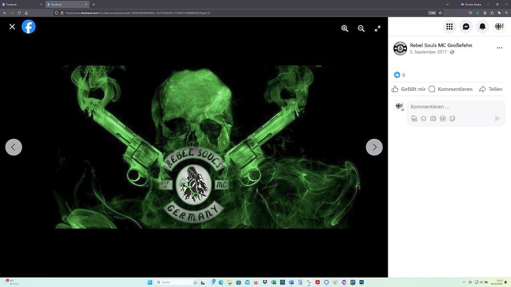The height and width of the screenshot is (287, 511).
Task: Open the browser application menu
Action: pos(506,13)
